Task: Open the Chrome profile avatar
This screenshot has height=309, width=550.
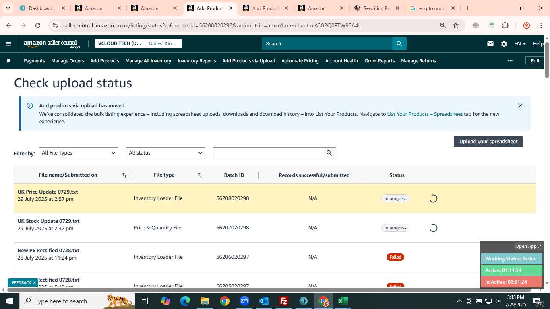Action: (x=526, y=25)
